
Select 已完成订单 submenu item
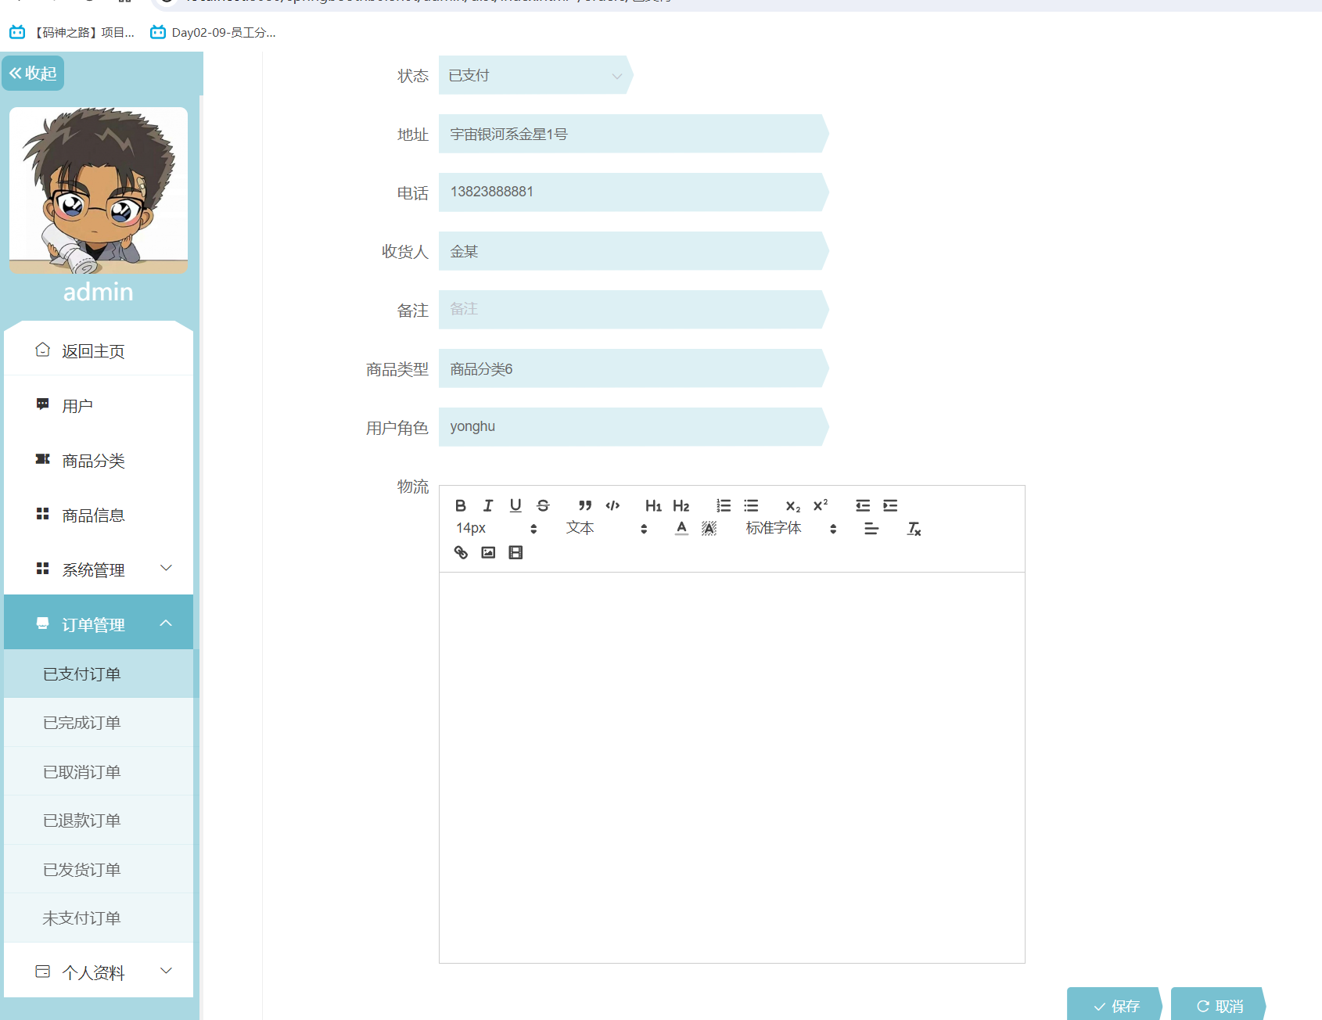(99, 723)
